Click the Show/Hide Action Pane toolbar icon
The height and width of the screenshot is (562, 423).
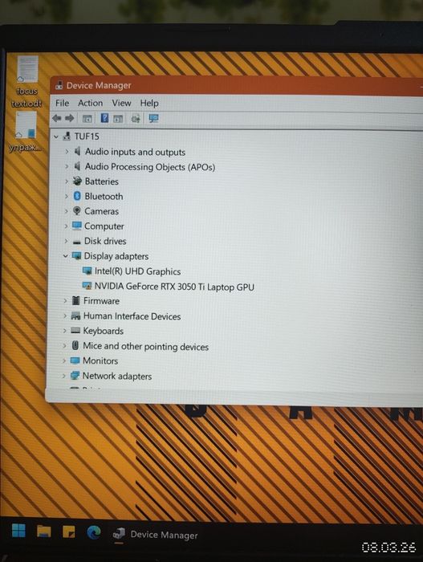click(118, 118)
